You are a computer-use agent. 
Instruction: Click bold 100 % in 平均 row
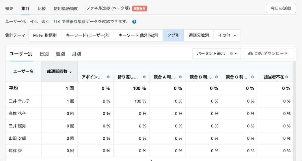(x=140, y=88)
